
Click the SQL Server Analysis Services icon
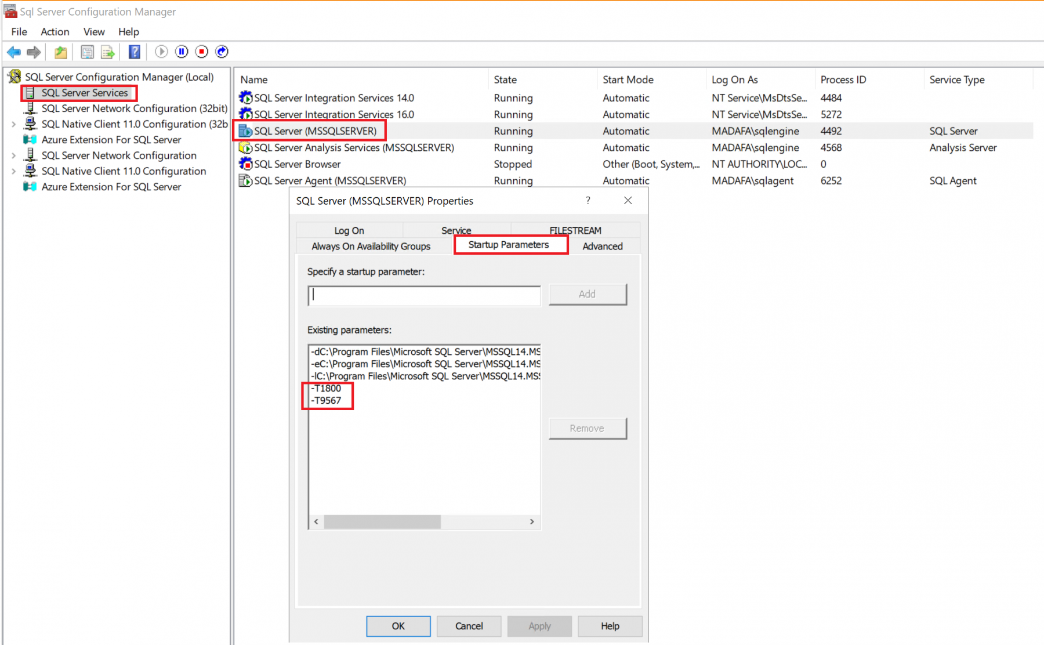point(246,147)
